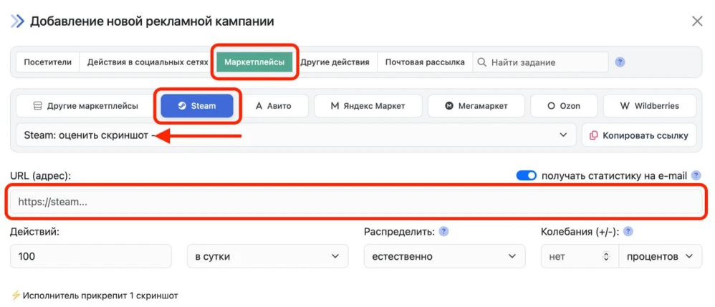The image size is (715, 307).
Task: Open the Посетители tab
Action: tap(47, 62)
